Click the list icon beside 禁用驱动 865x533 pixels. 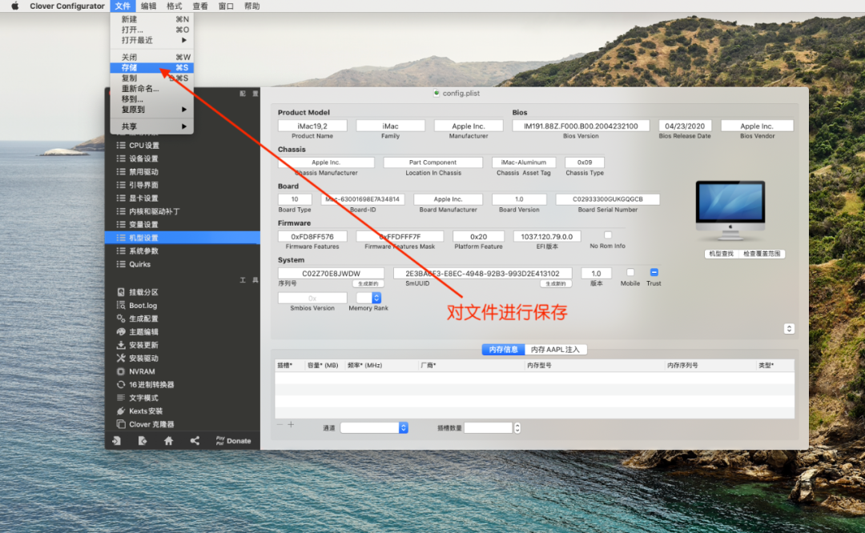click(121, 172)
